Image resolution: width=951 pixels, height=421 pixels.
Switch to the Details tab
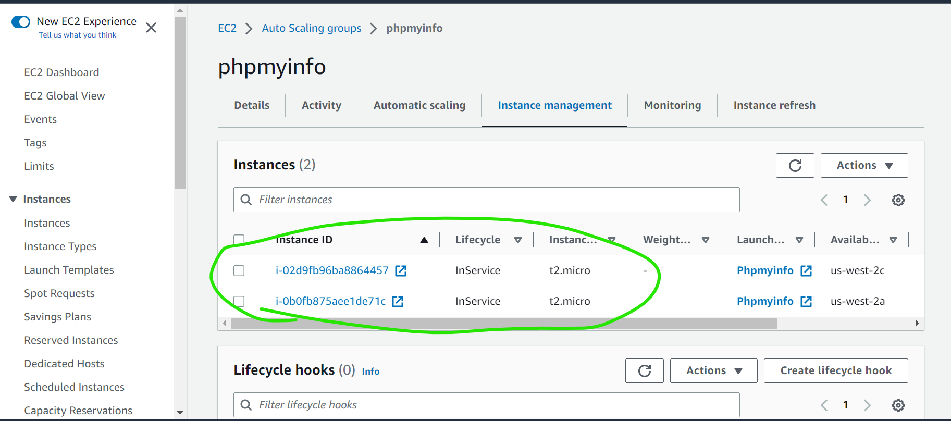pyautogui.click(x=252, y=105)
